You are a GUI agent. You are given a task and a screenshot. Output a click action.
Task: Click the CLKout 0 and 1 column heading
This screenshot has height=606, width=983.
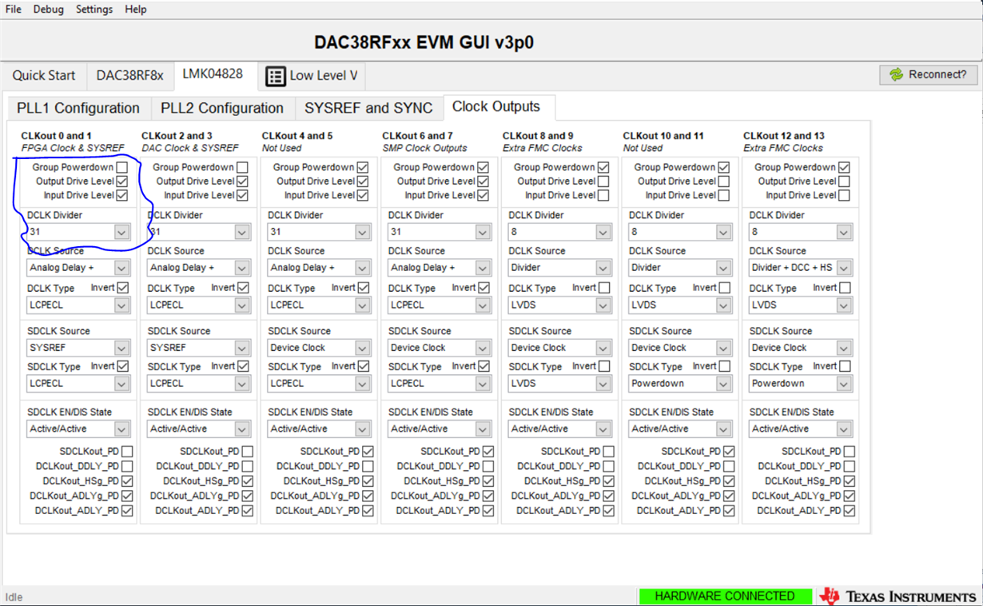(x=56, y=136)
